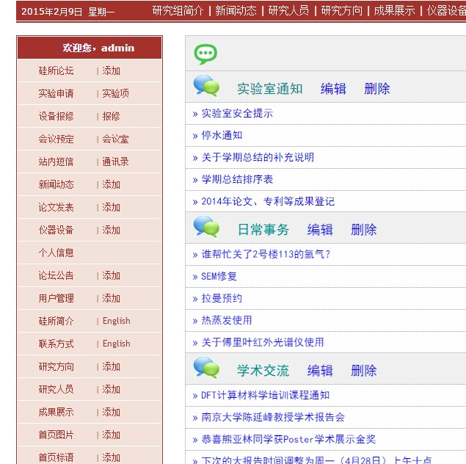Edit the 学术交流 board via 编辑

(320, 371)
